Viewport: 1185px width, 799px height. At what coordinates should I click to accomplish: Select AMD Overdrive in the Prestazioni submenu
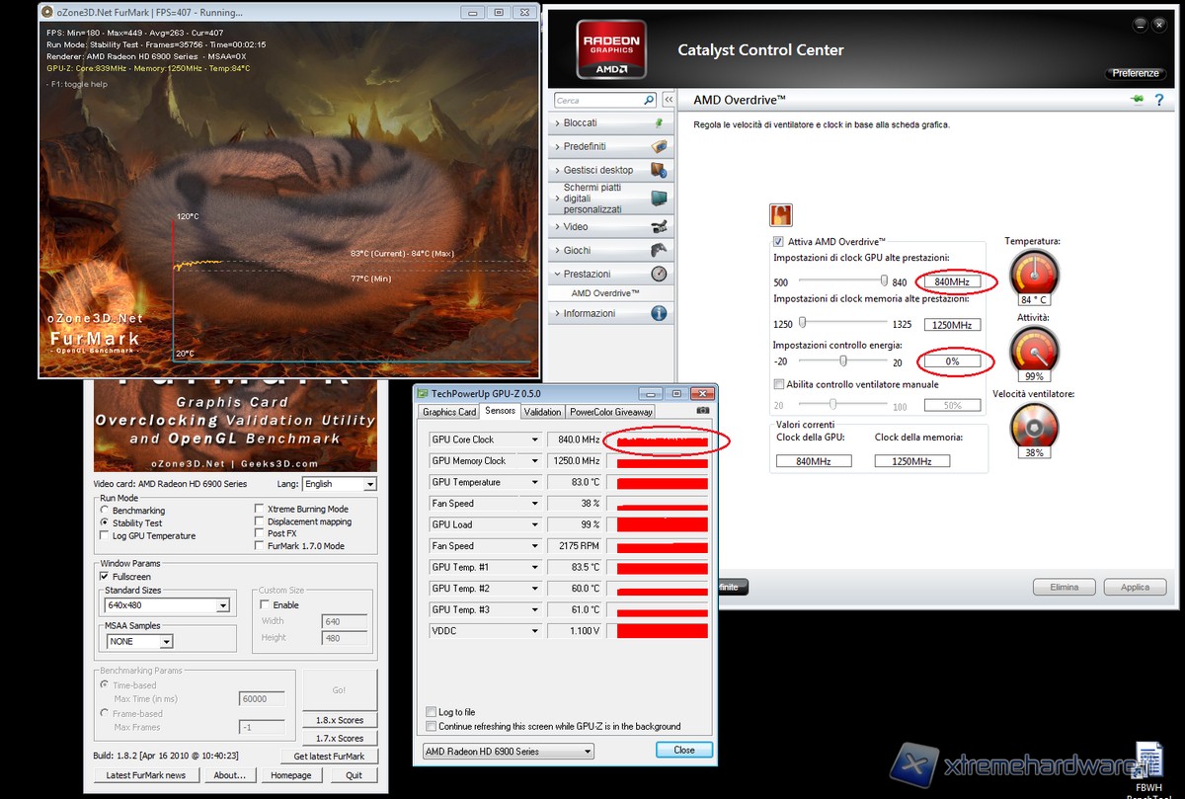605,293
